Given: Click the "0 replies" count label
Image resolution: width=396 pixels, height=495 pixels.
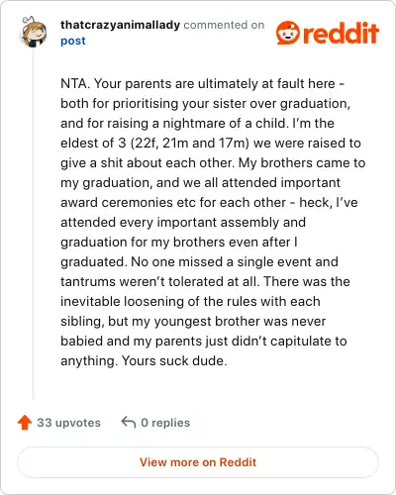Looking at the screenshot, I should tap(165, 423).
